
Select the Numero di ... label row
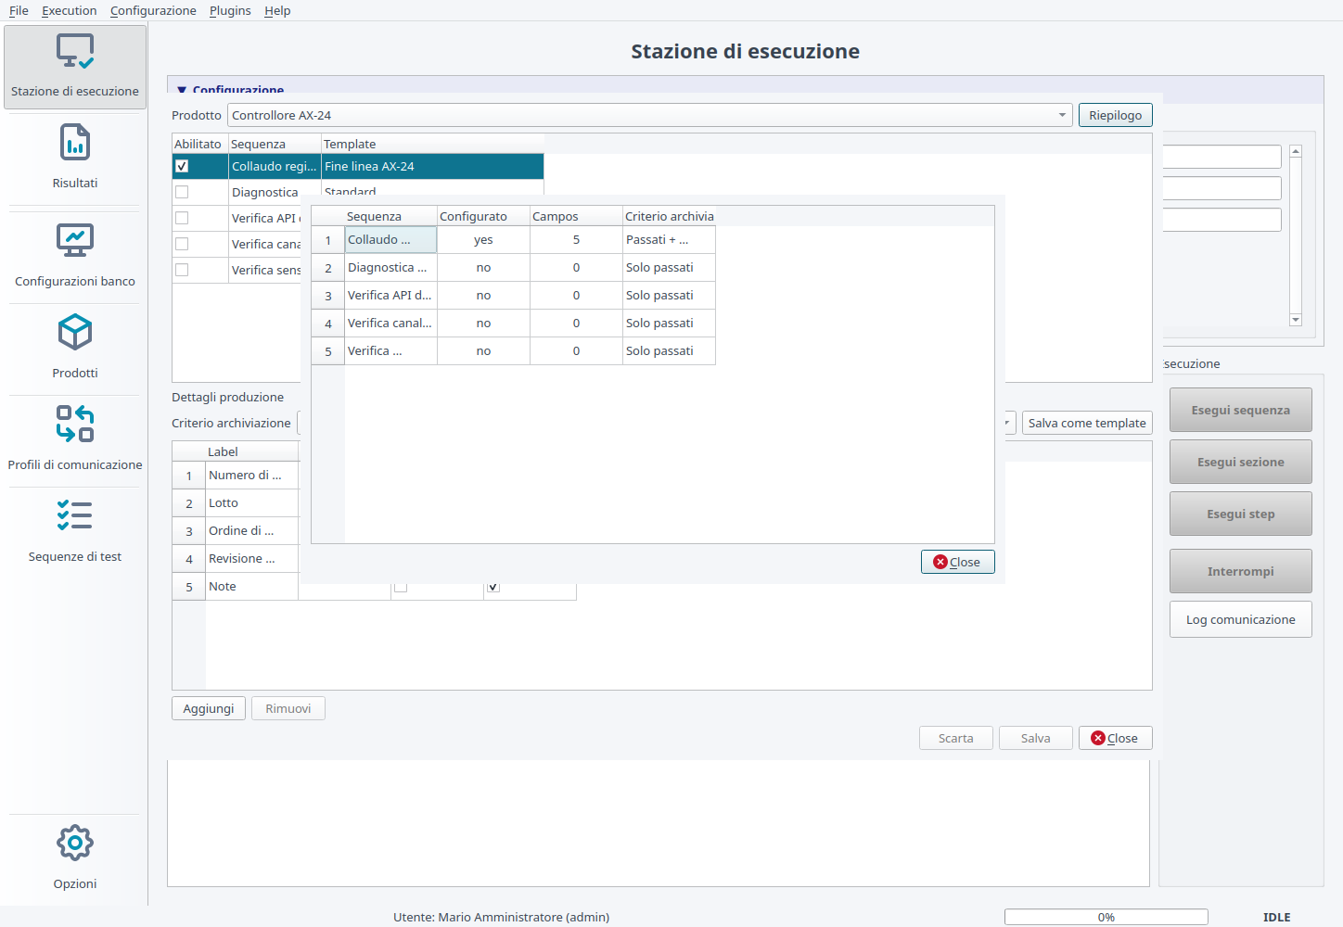click(251, 476)
